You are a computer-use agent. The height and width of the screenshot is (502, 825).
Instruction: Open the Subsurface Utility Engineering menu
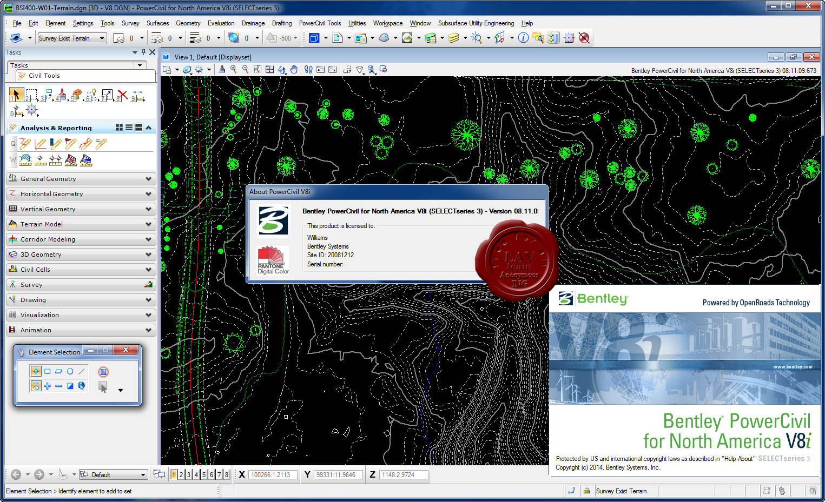(x=476, y=23)
